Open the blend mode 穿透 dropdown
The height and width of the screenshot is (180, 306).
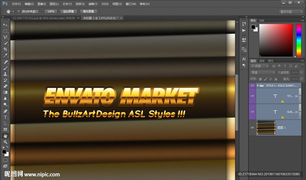coord(262,72)
